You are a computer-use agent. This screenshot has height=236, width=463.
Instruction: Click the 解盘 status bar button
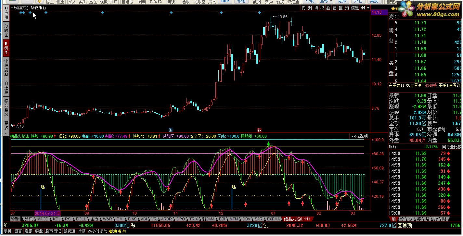[x=39, y=231]
